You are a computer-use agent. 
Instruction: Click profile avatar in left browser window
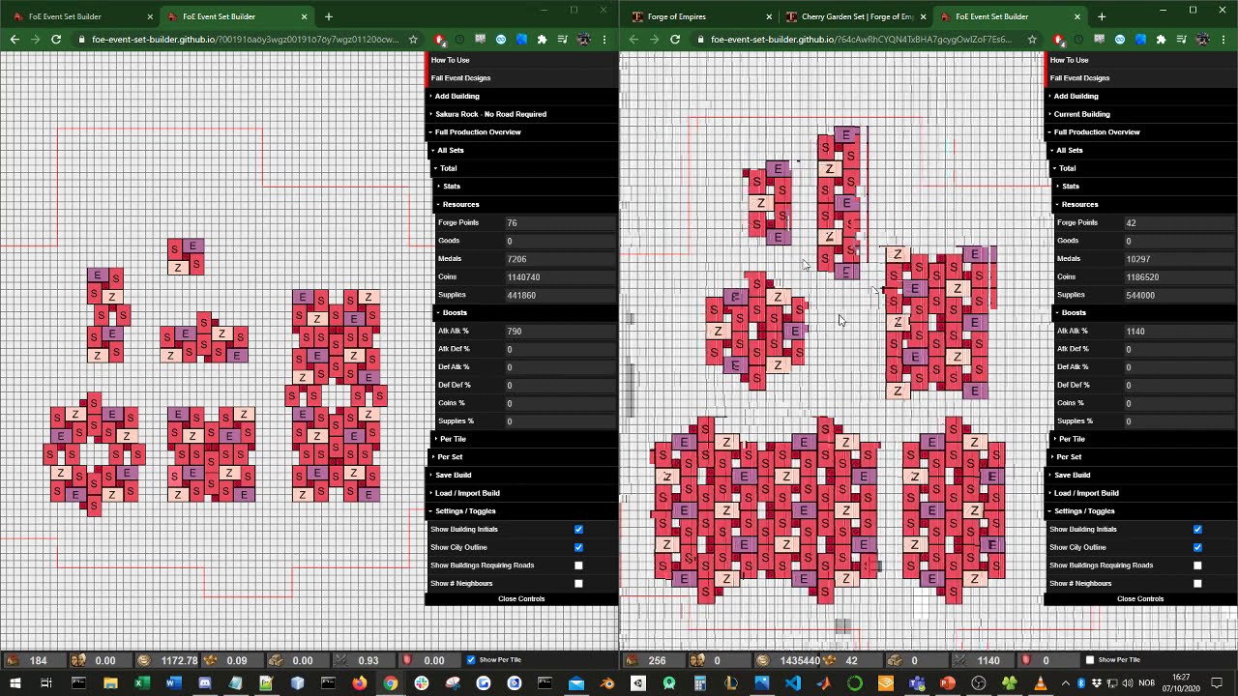click(584, 40)
